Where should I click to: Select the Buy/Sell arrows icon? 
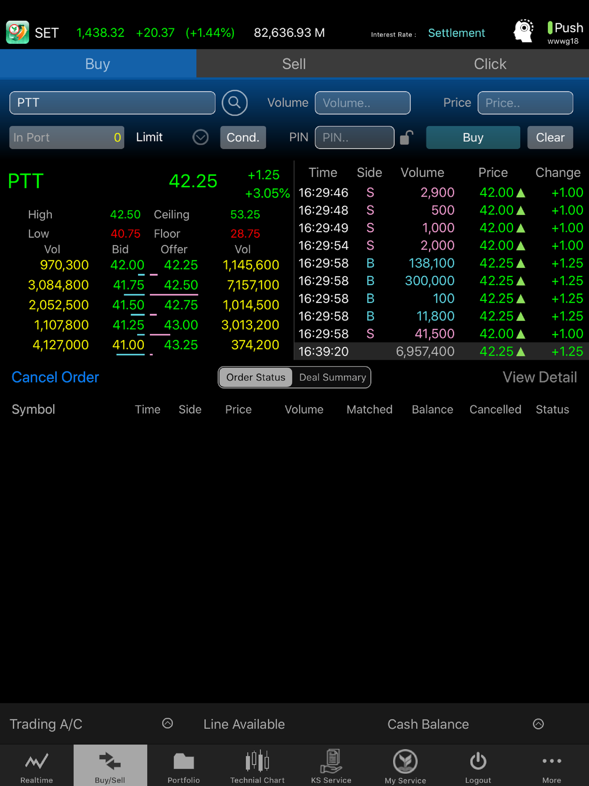110,761
